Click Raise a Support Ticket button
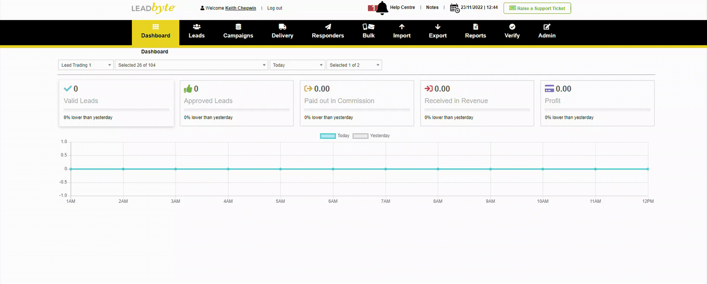707x284 pixels. click(537, 8)
